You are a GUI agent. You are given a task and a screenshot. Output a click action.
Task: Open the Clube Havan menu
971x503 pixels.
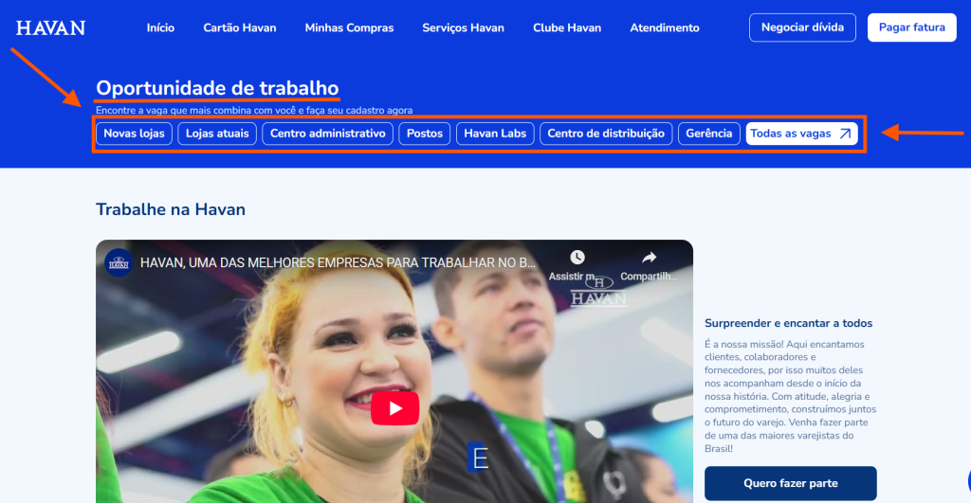pos(567,27)
